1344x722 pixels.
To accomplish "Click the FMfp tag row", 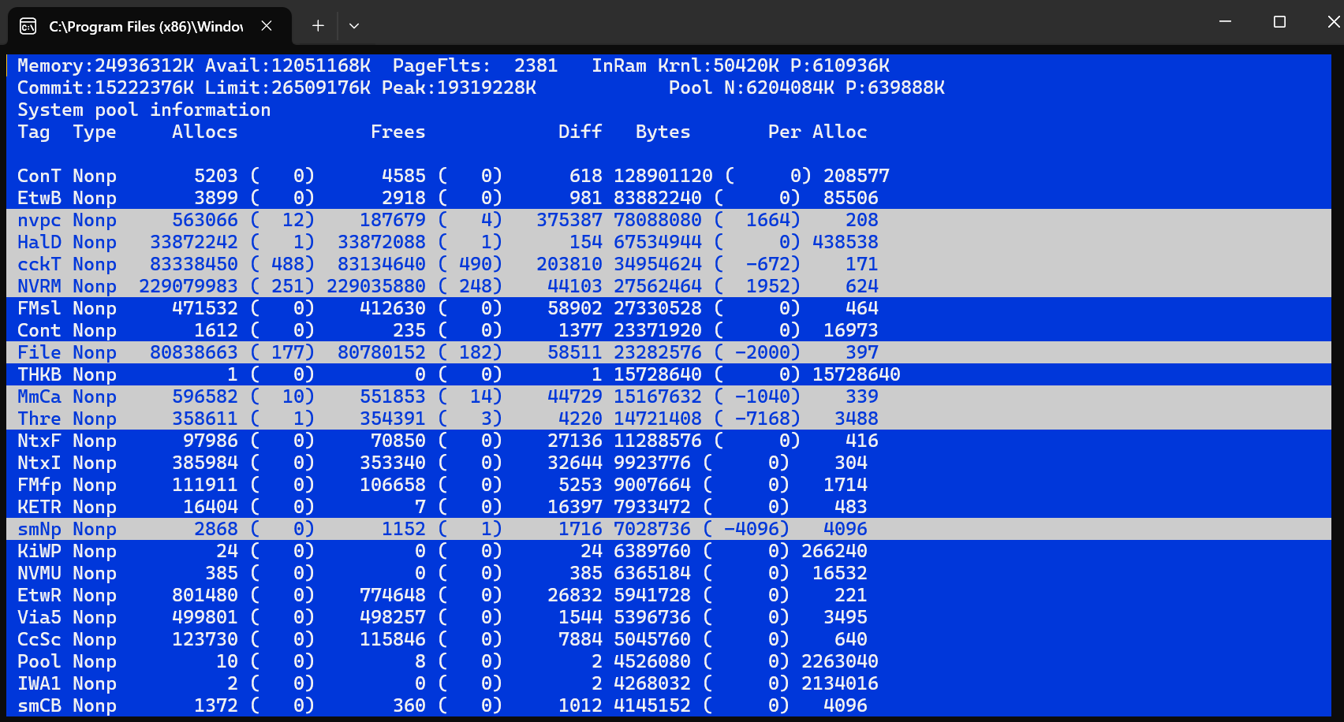I will tap(669, 485).
